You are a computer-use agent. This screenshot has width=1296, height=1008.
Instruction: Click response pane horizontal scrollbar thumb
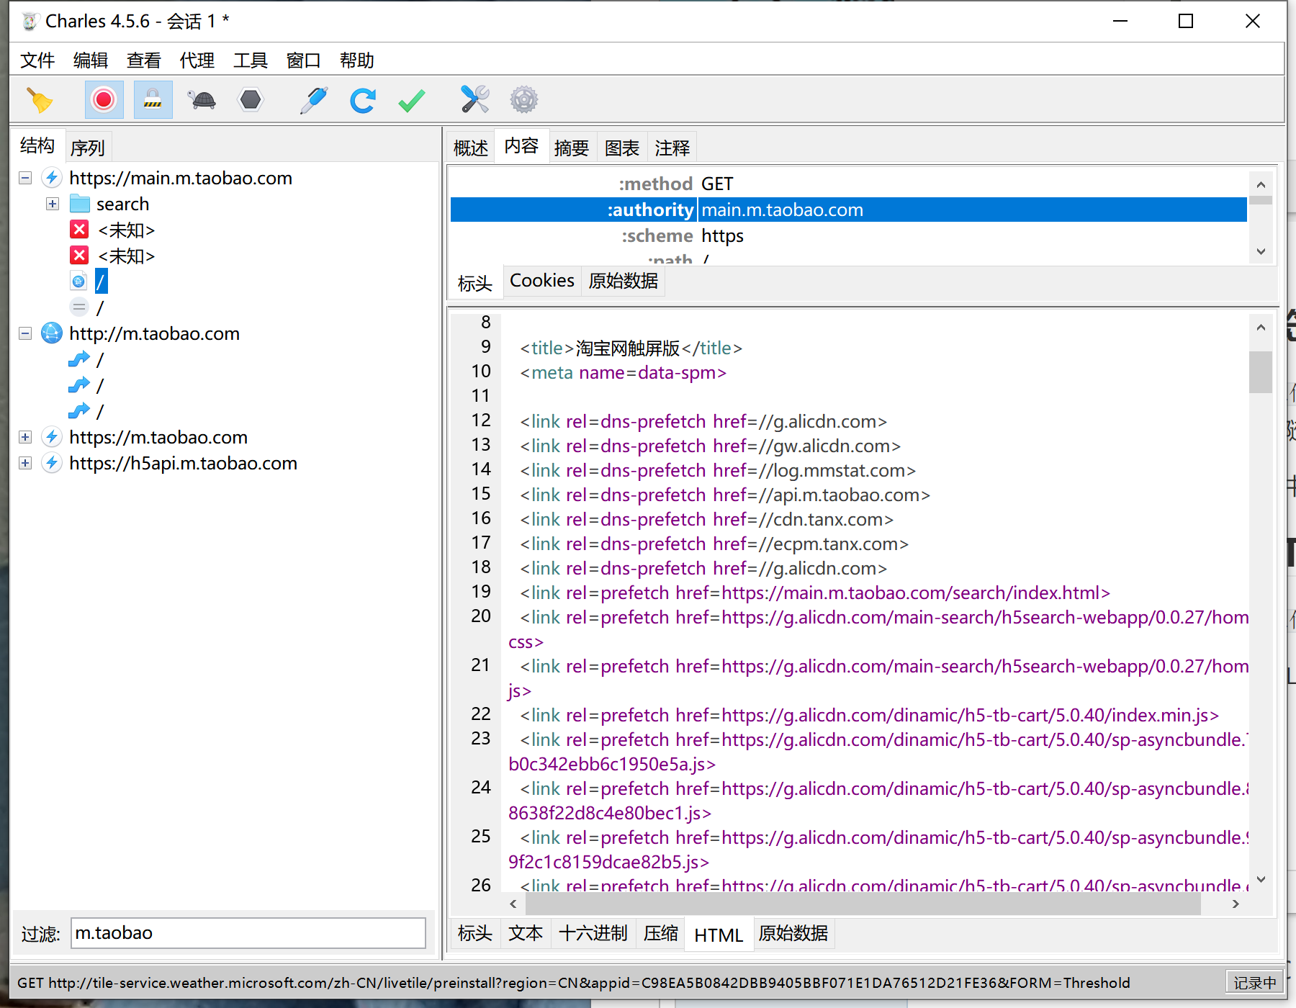(863, 904)
